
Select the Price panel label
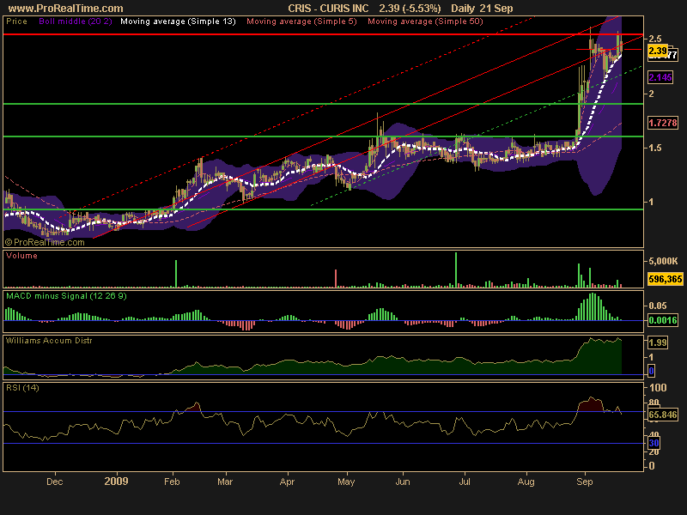point(16,21)
